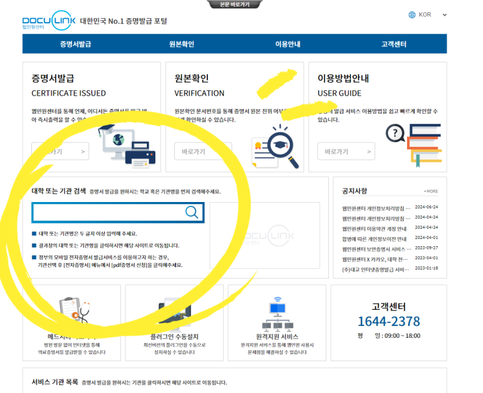Open the 원격지원 서비스 card title
This screenshot has width=483, height=393.
(277, 336)
